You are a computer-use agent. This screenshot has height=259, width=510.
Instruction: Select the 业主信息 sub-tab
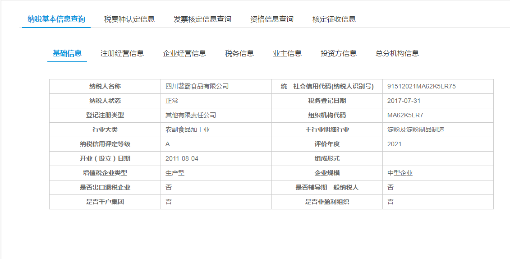coord(287,53)
